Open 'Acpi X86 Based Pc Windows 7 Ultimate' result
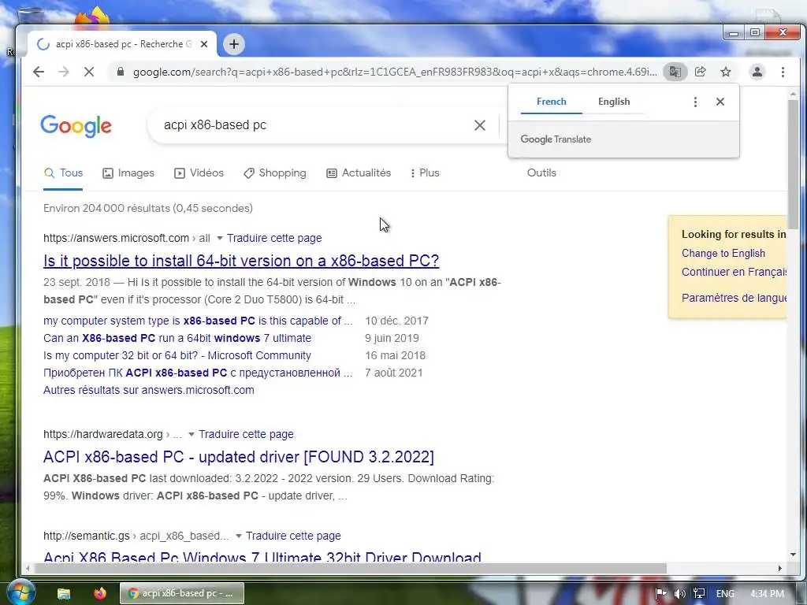 [262, 557]
